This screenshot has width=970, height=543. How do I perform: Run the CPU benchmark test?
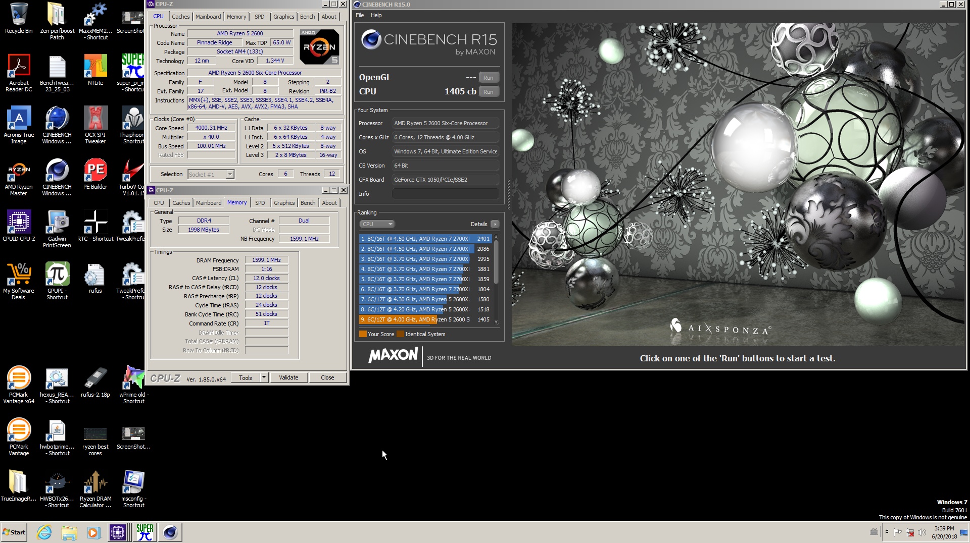pyautogui.click(x=488, y=92)
